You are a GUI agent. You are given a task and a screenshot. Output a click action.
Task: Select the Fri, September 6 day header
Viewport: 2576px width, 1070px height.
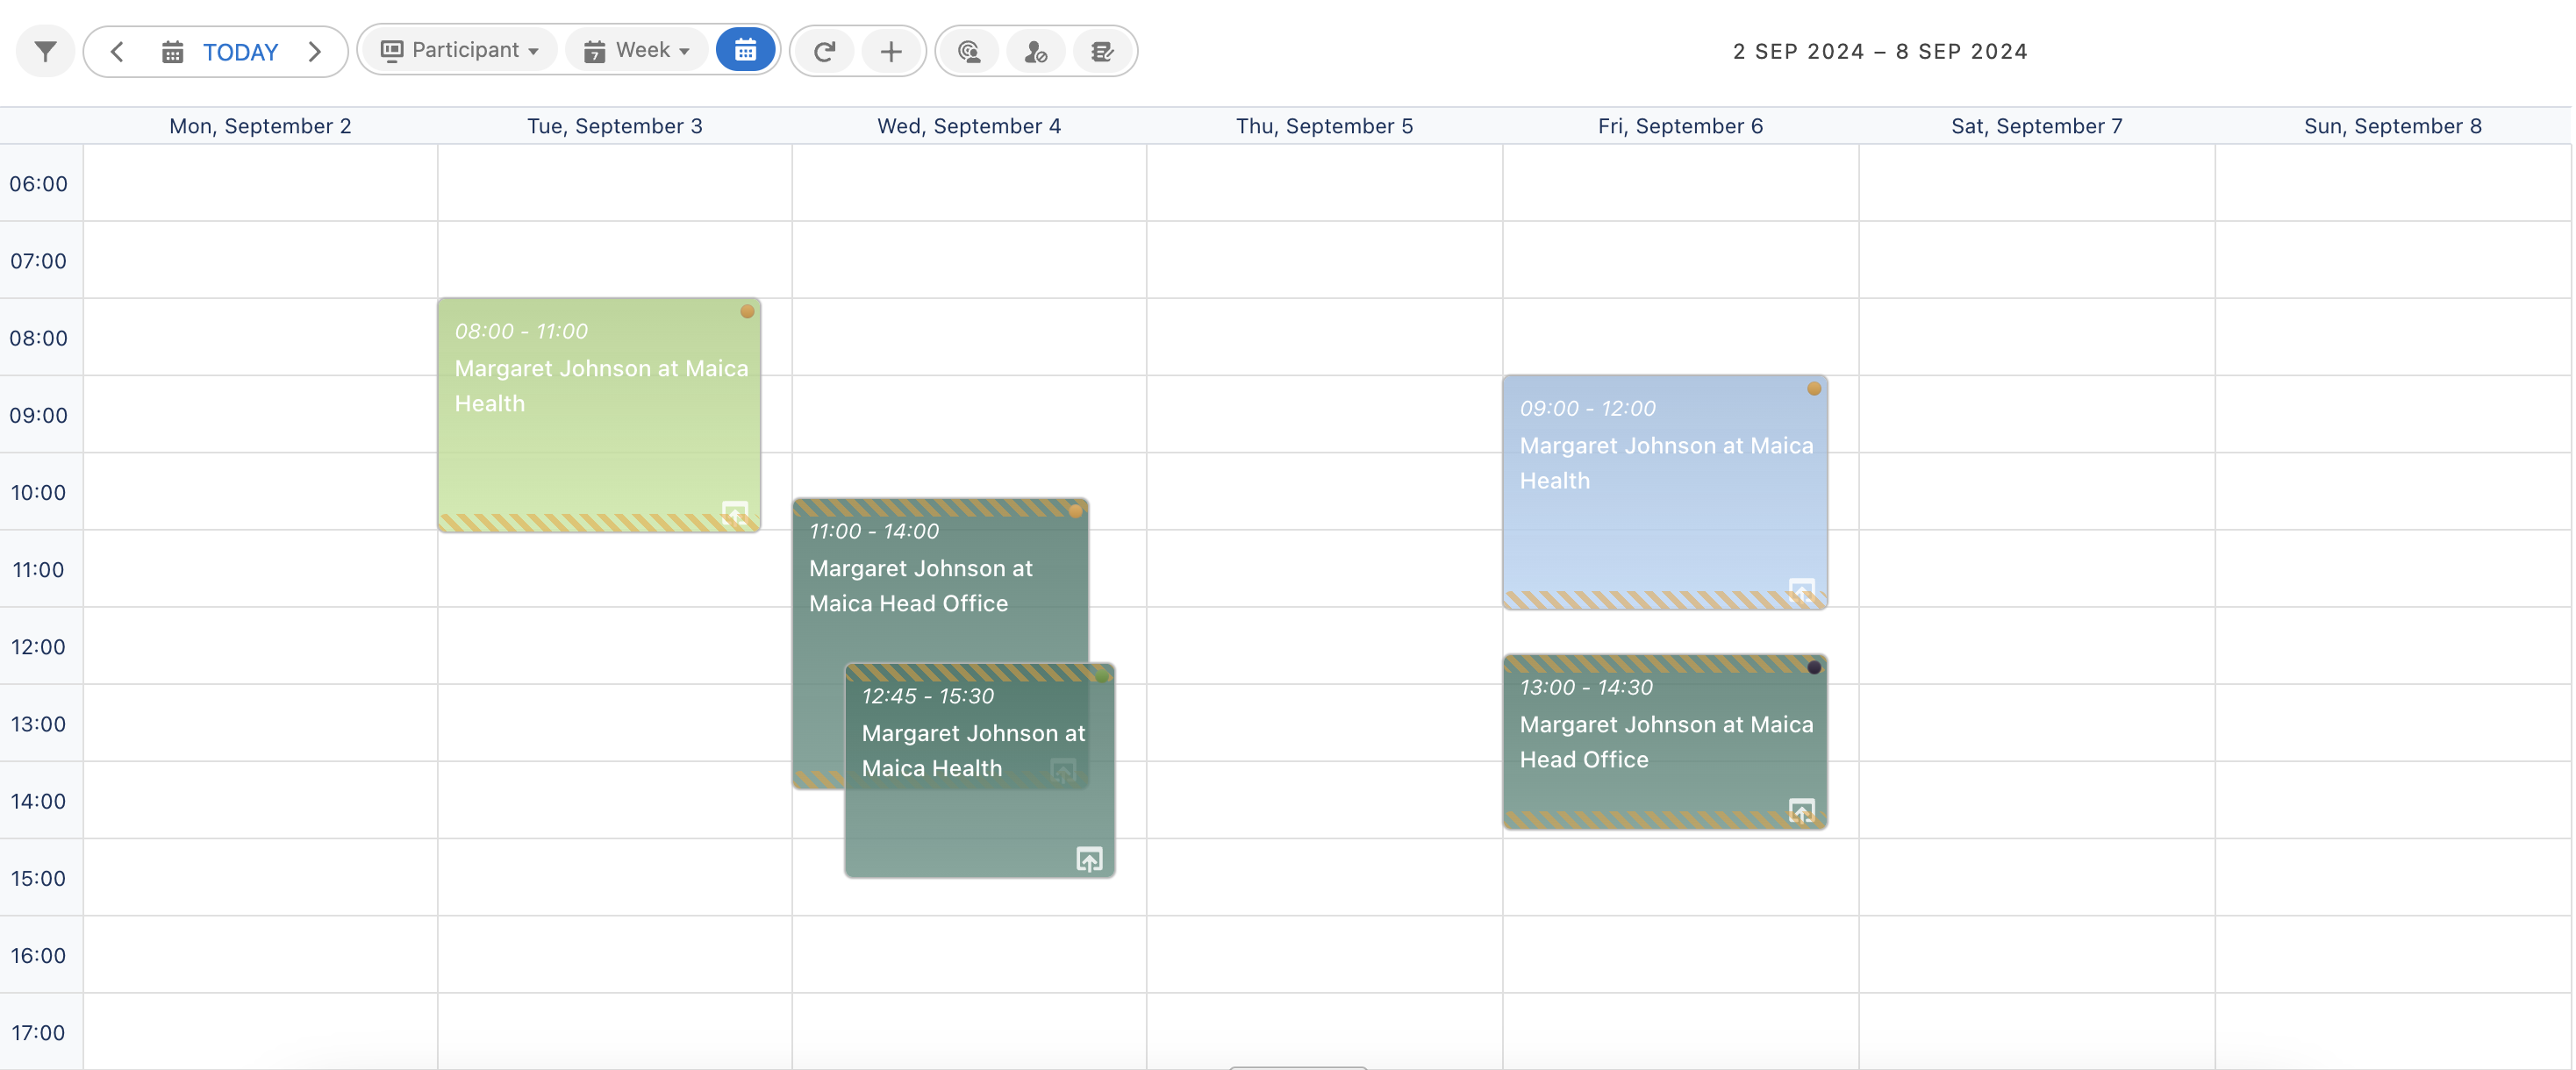[1679, 126]
